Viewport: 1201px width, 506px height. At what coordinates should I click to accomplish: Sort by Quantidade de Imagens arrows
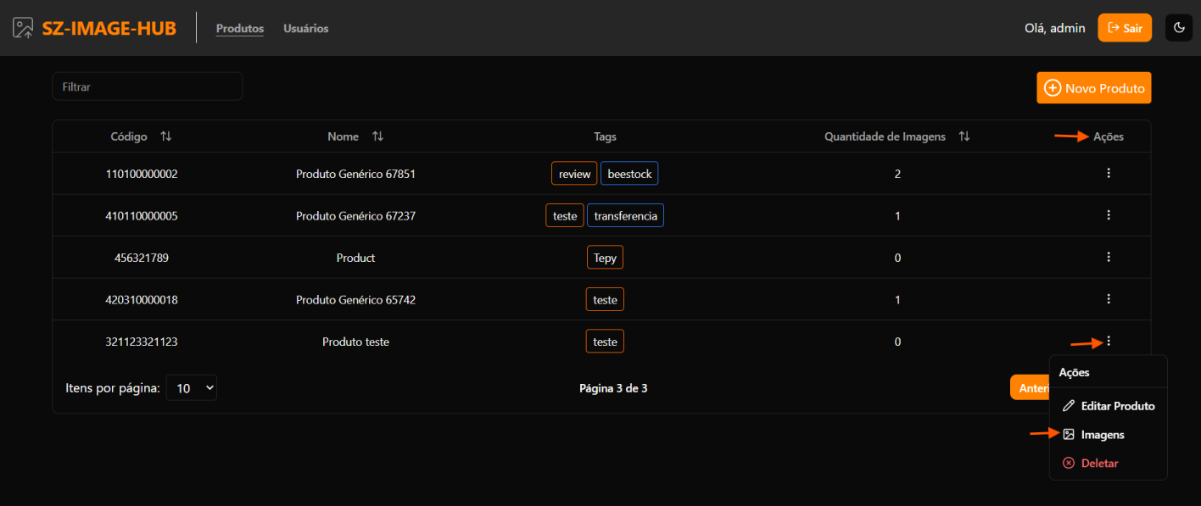coord(964,136)
